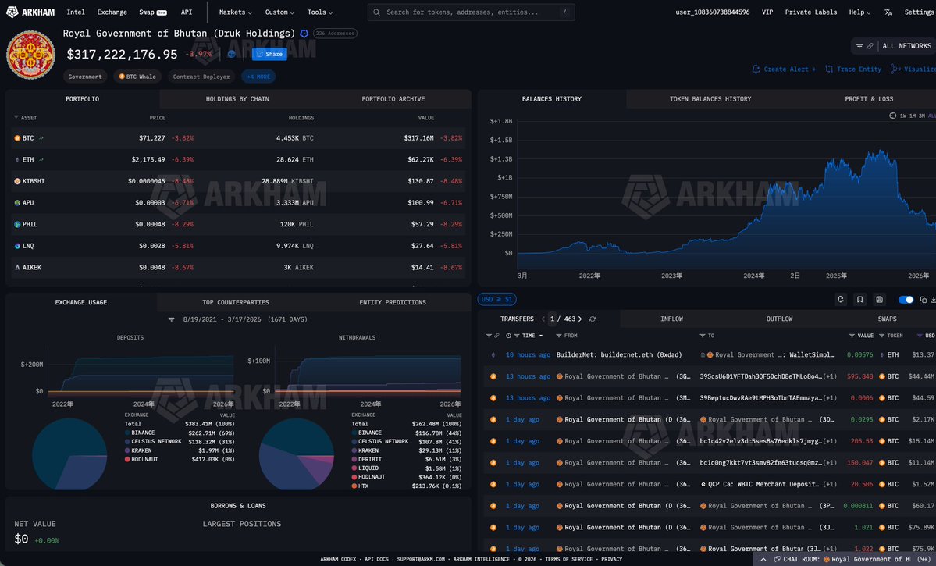Open the Tools dropdown menu
936x566 pixels.
pyautogui.click(x=320, y=12)
